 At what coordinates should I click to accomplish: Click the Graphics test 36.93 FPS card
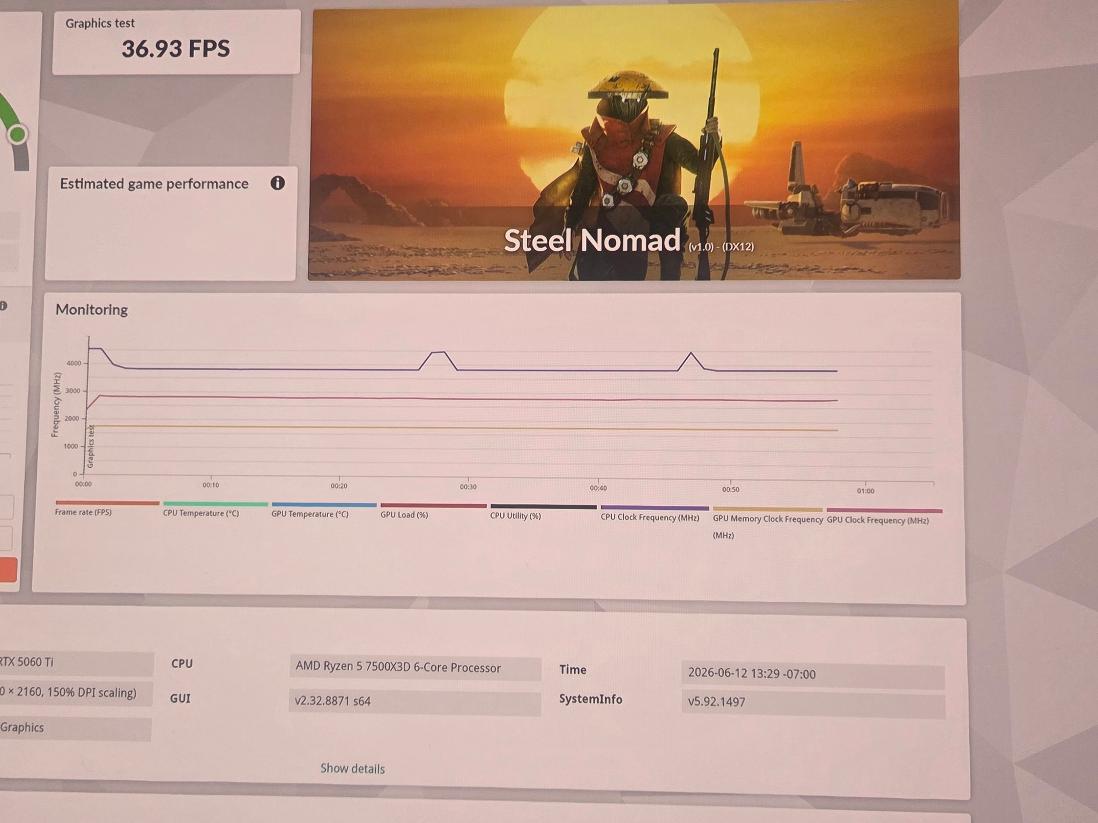click(176, 42)
